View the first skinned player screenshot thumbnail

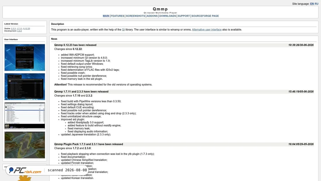click(x=25, y=58)
